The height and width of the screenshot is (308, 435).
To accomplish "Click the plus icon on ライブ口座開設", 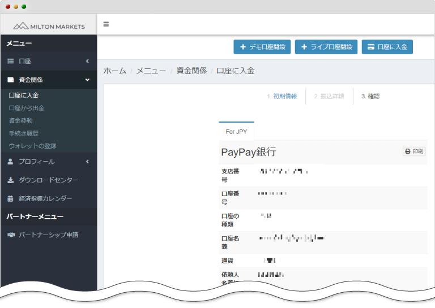I will pos(304,47).
